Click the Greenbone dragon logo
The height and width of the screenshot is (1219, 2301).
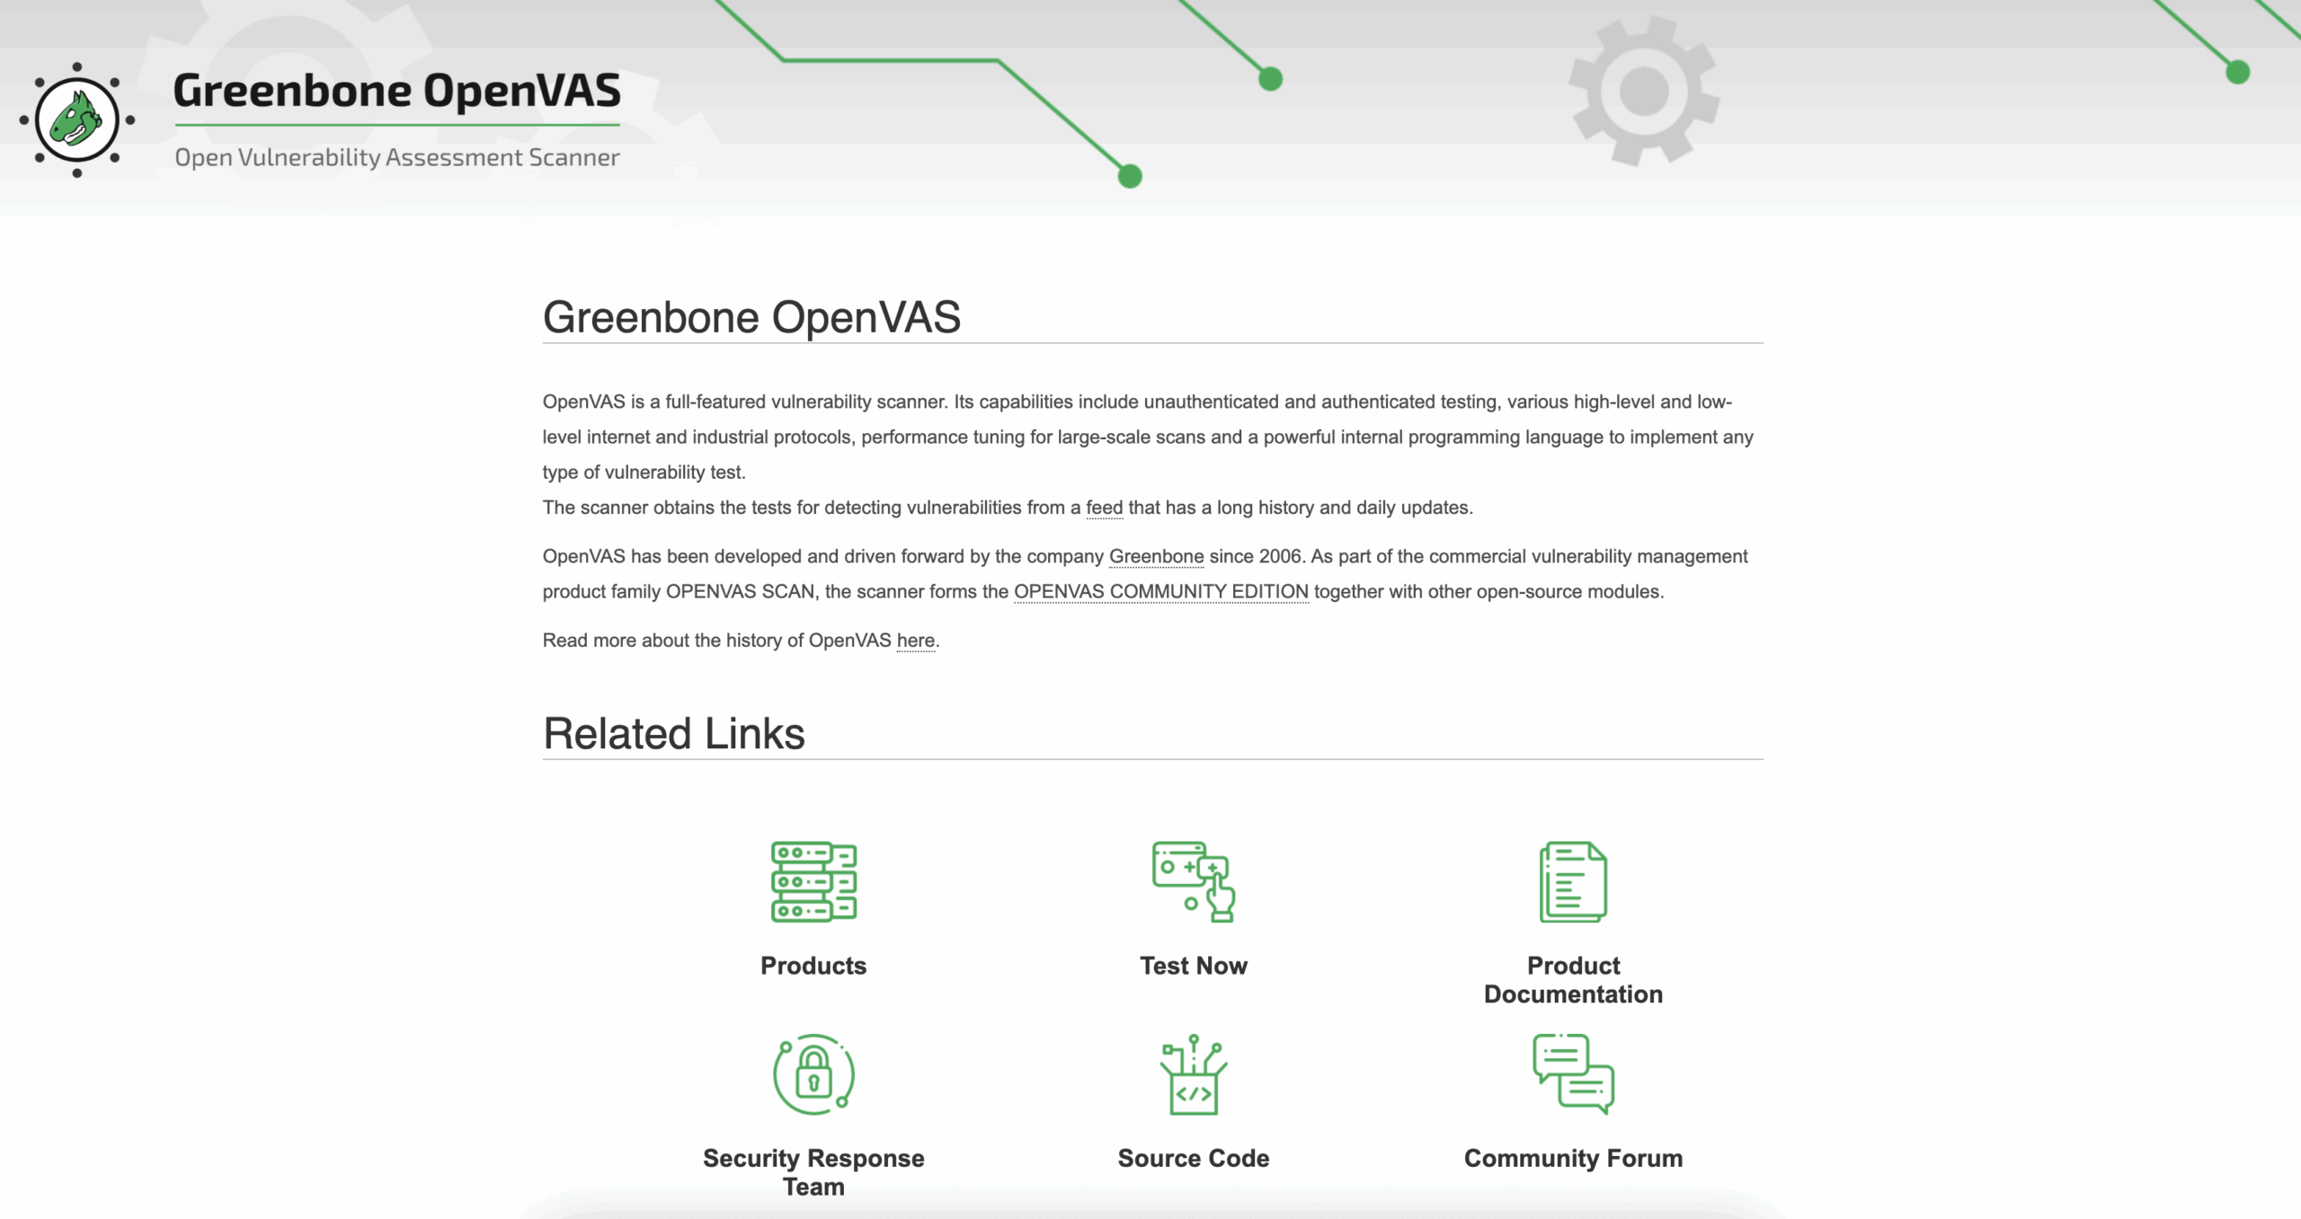(x=77, y=119)
